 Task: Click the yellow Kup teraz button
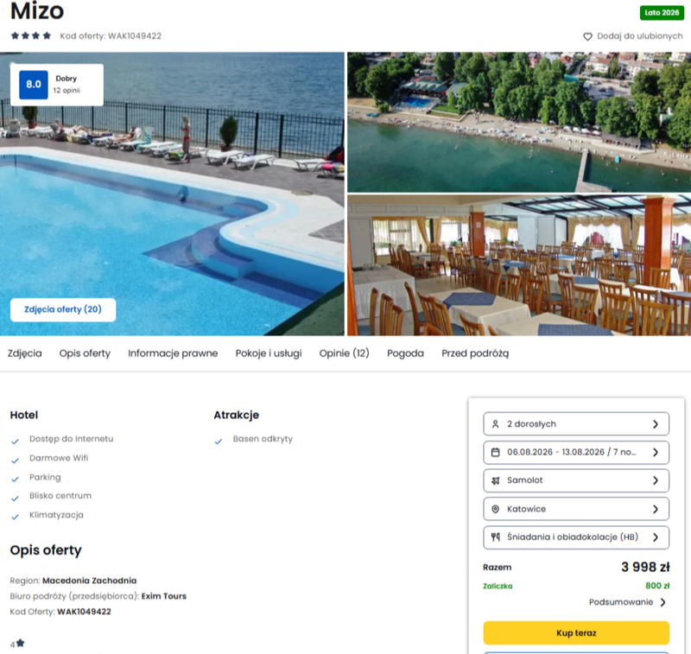(576, 633)
